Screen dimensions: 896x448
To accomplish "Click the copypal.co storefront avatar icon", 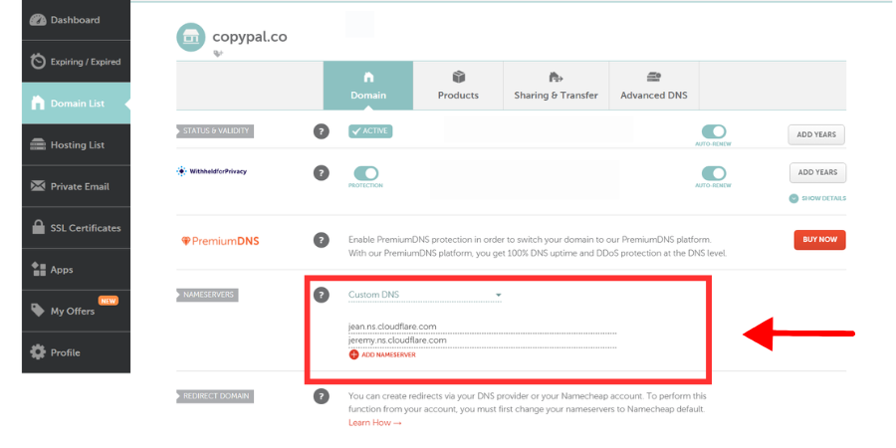I will 191,38.
